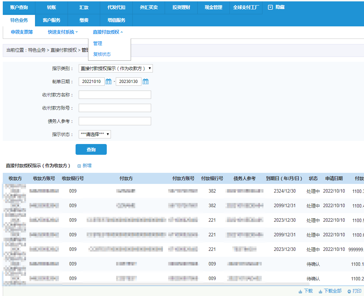Open the start date calendar picker
Image resolution: width=364 pixels, height=296 pixels.
[109, 82]
